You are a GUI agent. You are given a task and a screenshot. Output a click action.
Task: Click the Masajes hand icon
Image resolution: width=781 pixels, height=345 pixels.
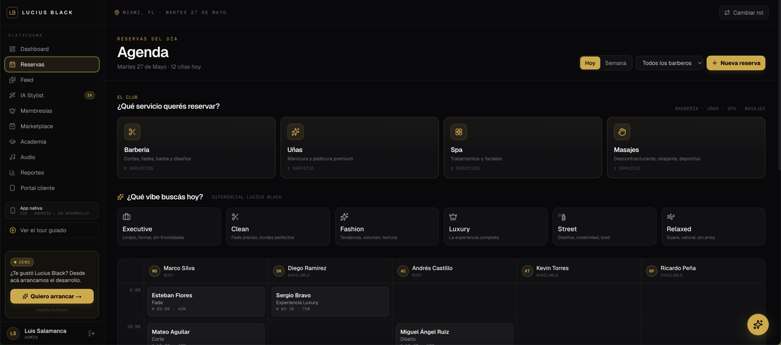622,132
